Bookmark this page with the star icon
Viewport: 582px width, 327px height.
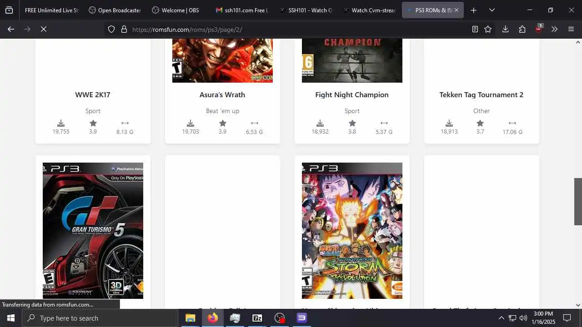click(488, 29)
